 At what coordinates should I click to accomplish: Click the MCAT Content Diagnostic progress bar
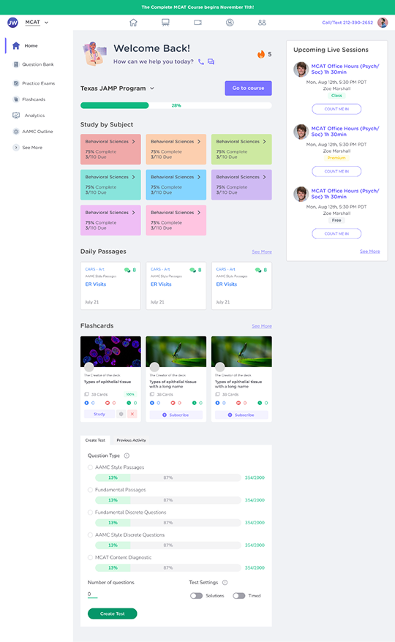coord(168,568)
